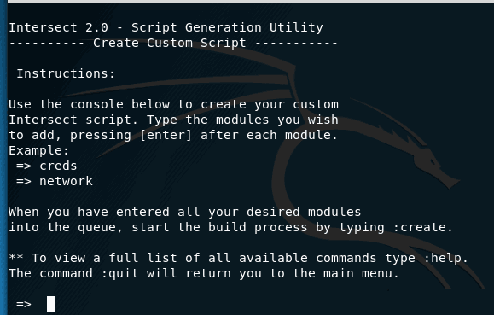The width and height of the screenshot is (494, 315).
Task: Click the => arrow before 'creds'
Action: coord(24,166)
